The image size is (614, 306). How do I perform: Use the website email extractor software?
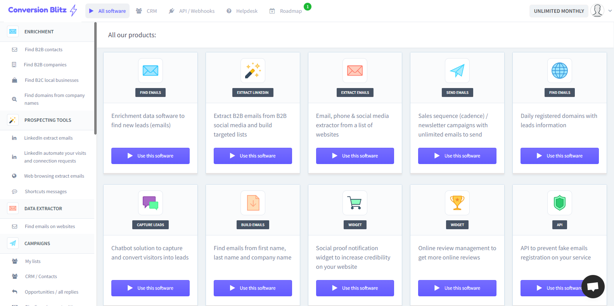(x=355, y=156)
